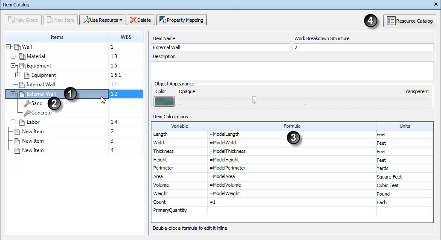Click the Internal Wall document icon
441x240 pixels.
pos(22,85)
